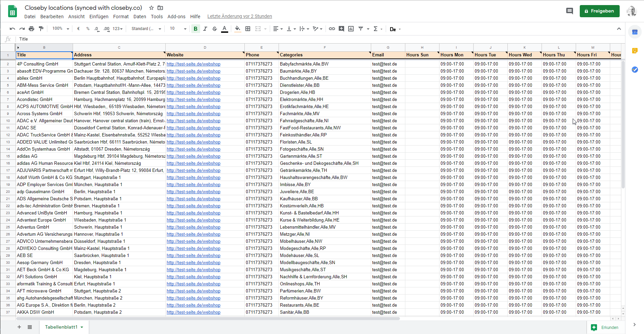Open Google Calendar in the side panel

tap(635, 32)
